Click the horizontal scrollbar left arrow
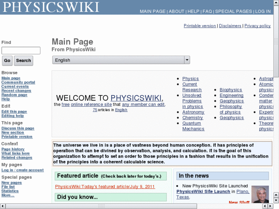 coord(2,206)
